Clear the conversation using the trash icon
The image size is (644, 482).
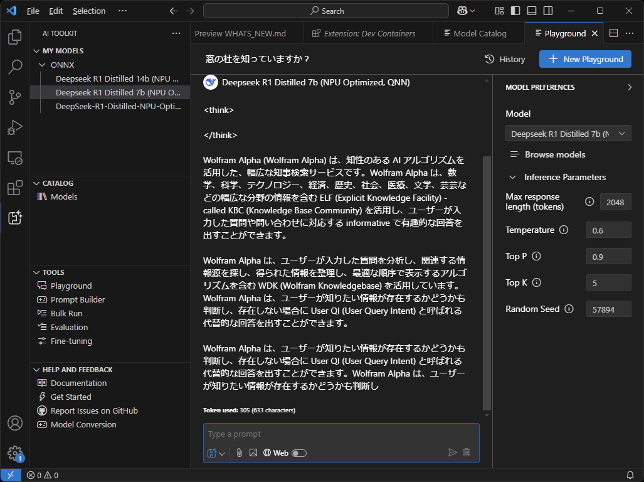(468, 453)
